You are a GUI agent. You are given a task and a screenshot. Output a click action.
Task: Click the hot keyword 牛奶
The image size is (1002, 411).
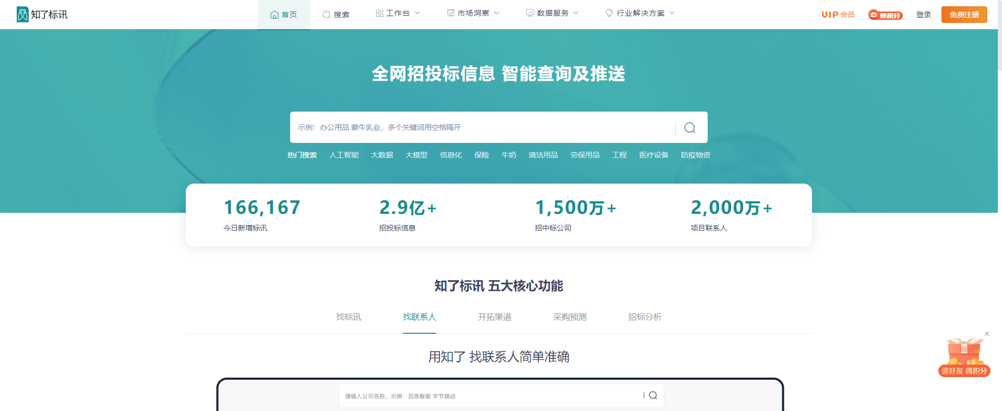pos(509,155)
